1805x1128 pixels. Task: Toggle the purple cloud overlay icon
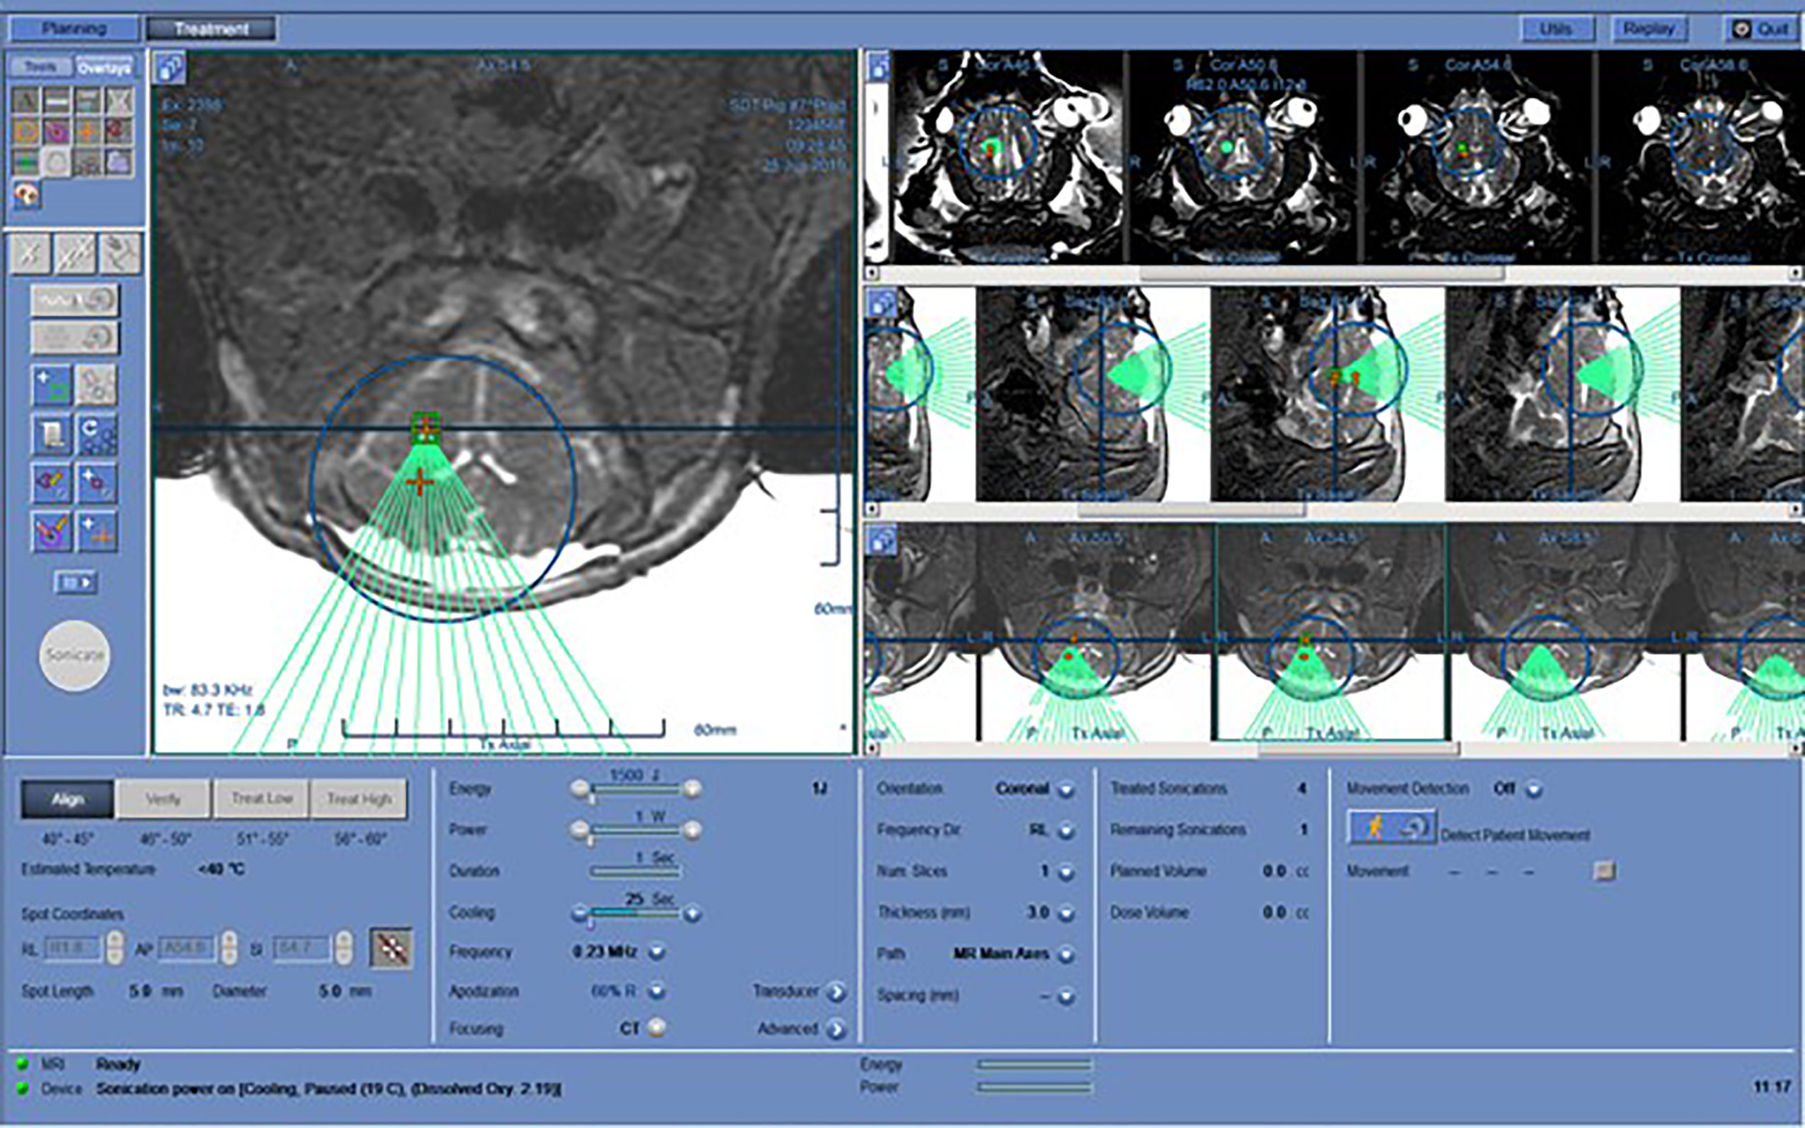(x=119, y=163)
